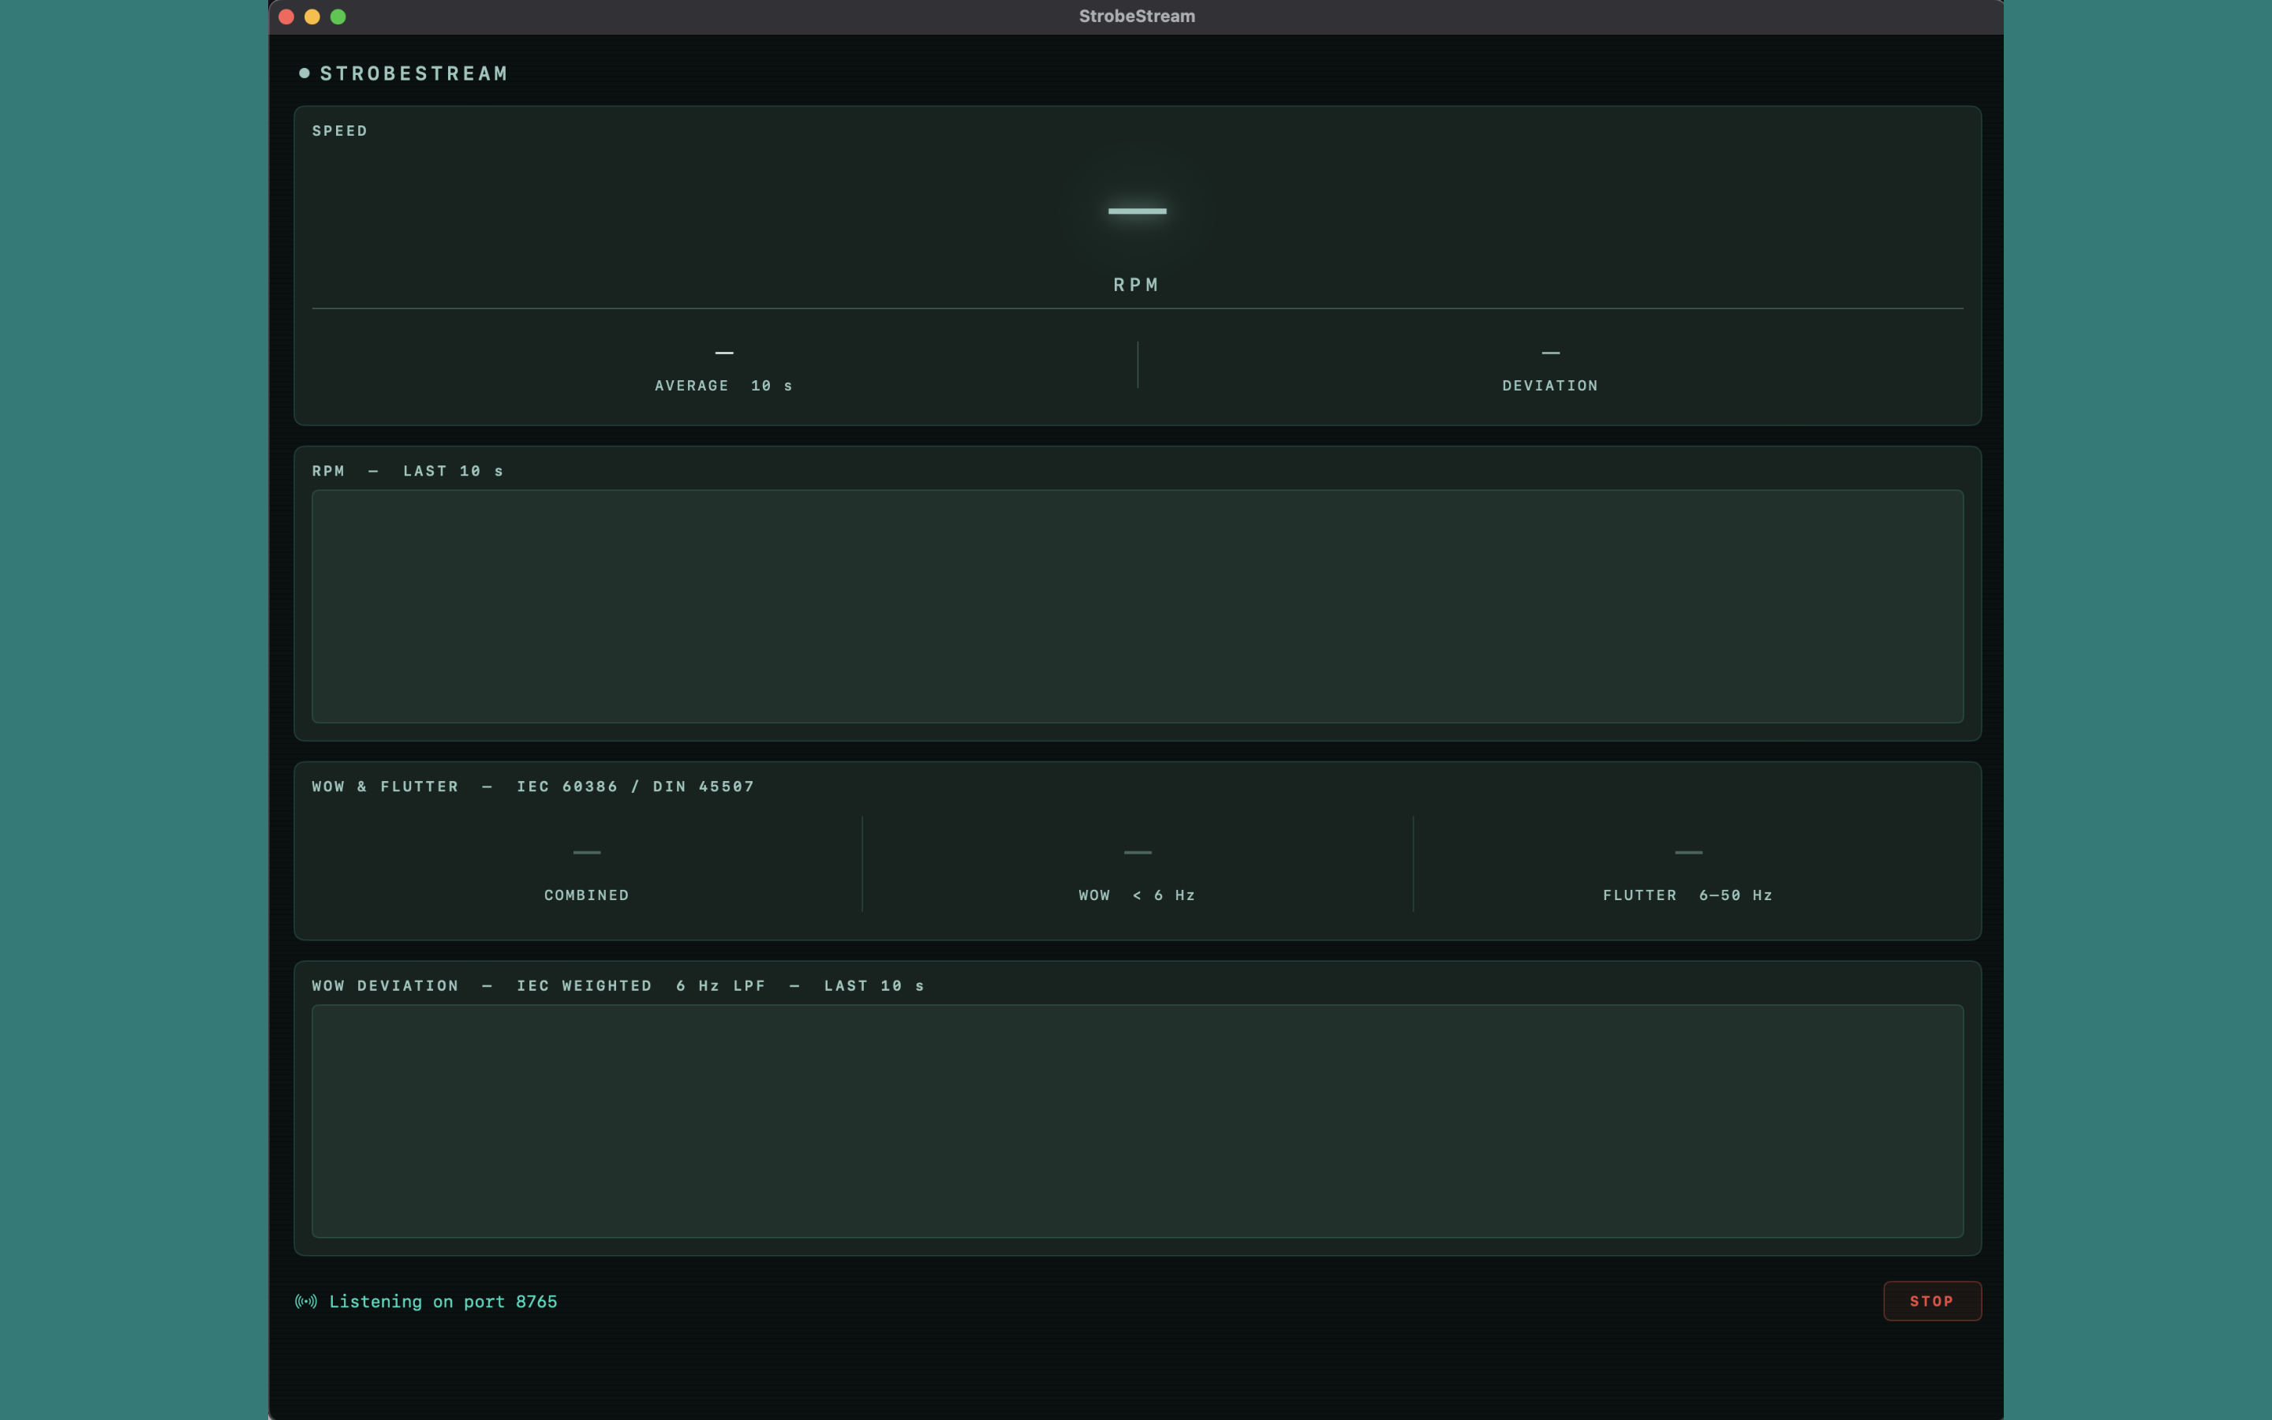Image resolution: width=2272 pixels, height=1420 pixels.
Task: Click the DEVIATION label
Action: (1550, 386)
